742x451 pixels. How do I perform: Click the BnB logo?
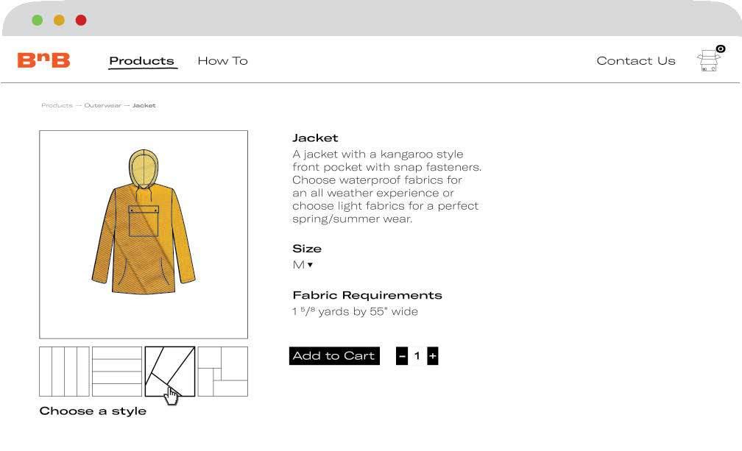[x=43, y=60]
